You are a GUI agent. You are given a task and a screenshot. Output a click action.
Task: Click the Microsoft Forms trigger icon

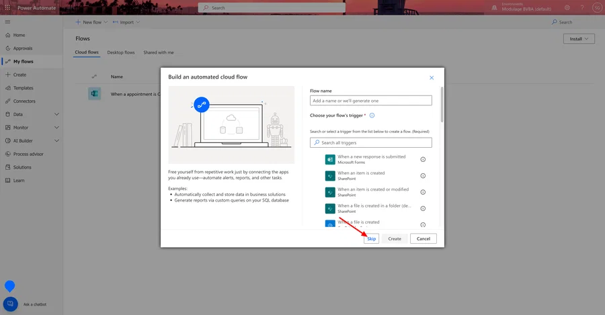click(330, 159)
